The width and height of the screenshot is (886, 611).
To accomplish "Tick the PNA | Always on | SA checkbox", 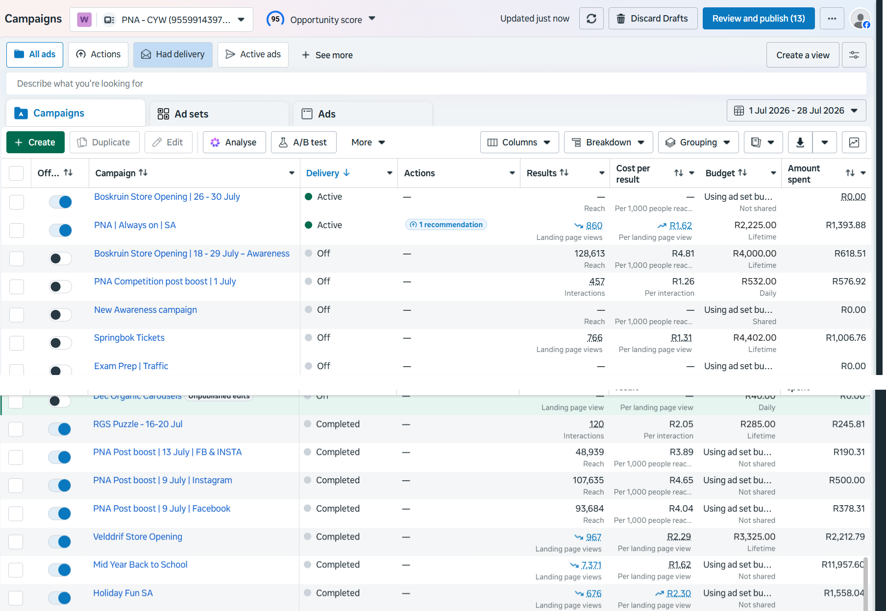I will pos(17,230).
